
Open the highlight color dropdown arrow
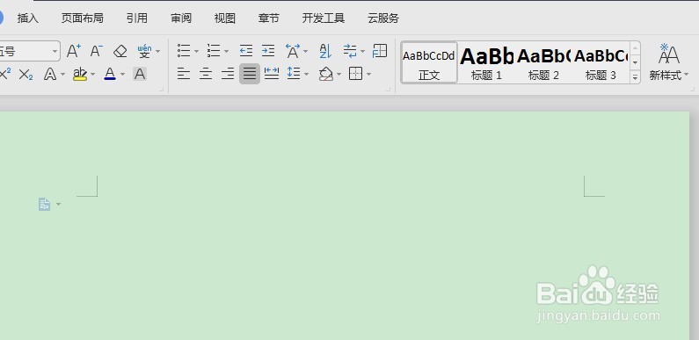tap(92, 75)
